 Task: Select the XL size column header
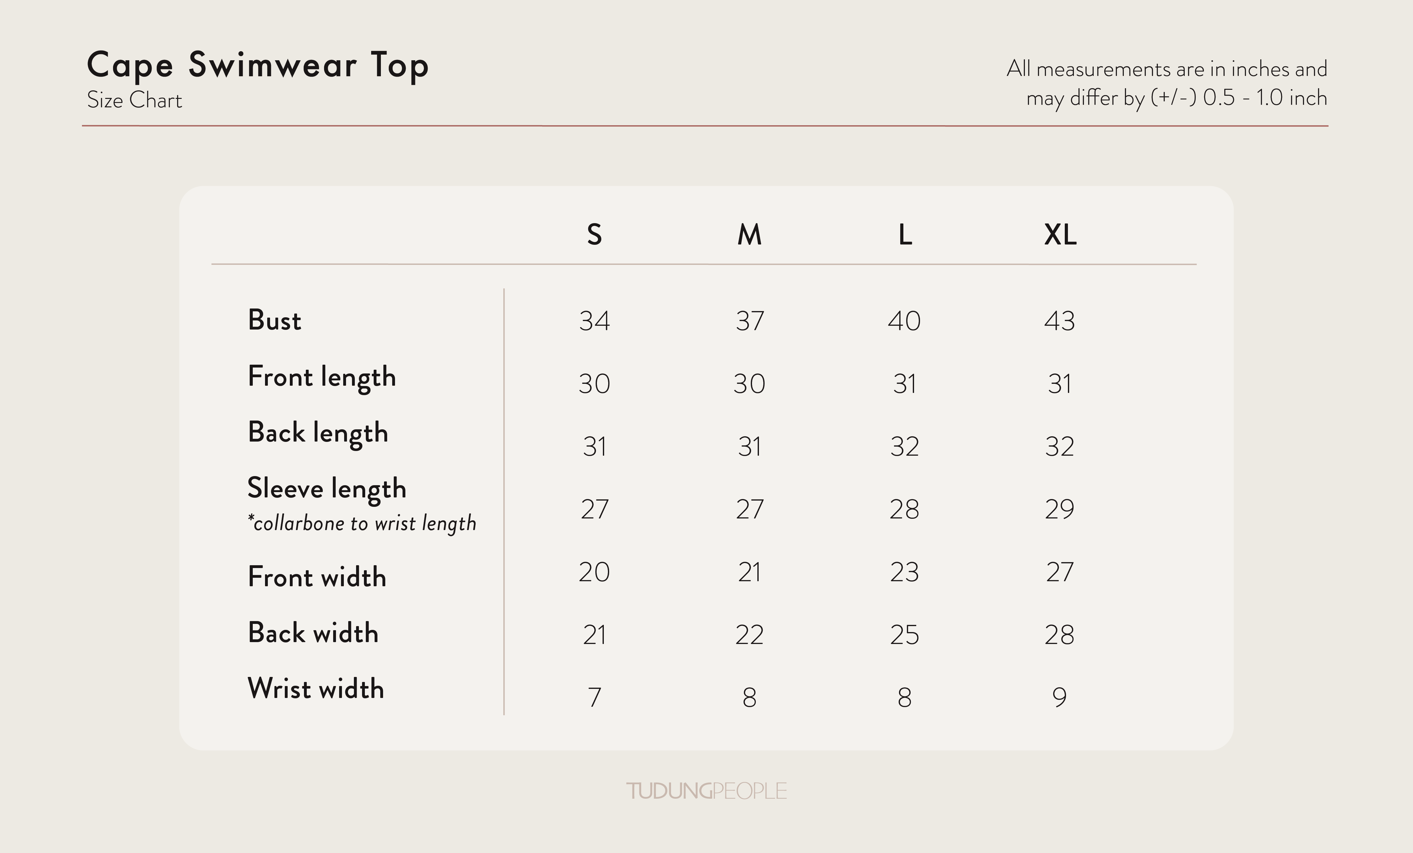(x=1060, y=234)
